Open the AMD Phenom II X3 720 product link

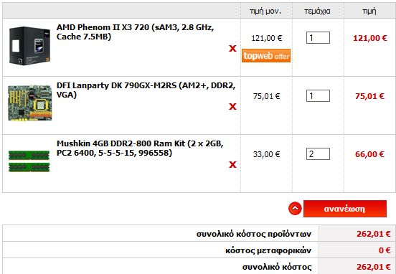point(135,32)
